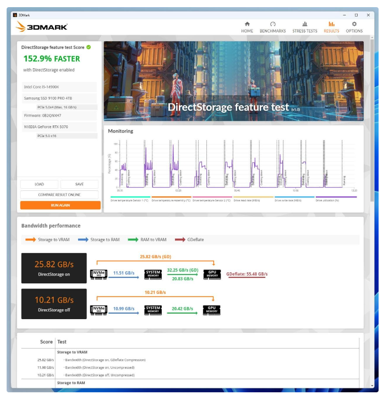This screenshot has height=400, width=383.
Task: Click the blue Storage to RAM arrow
Action: point(83,239)
